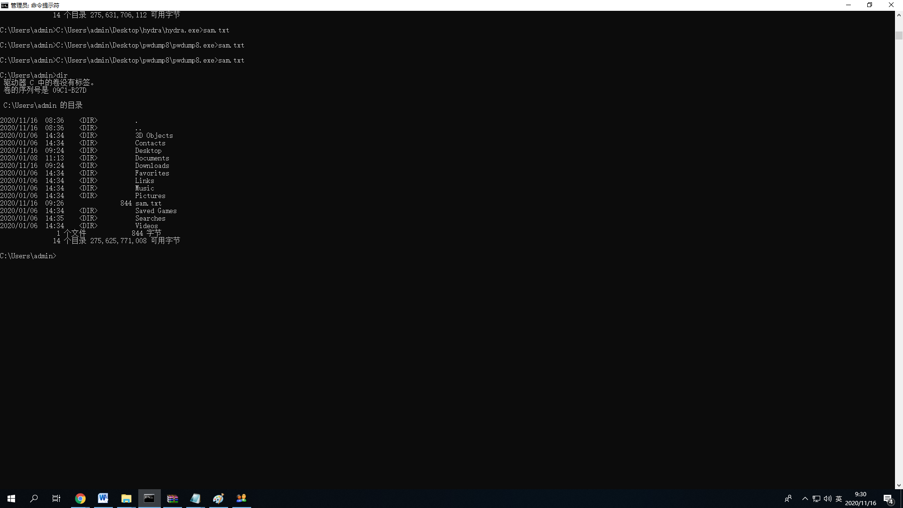The width and height of the screenshot is (903, 508).
Task: Open the clock and date flyout
Action: pos(860,499)
